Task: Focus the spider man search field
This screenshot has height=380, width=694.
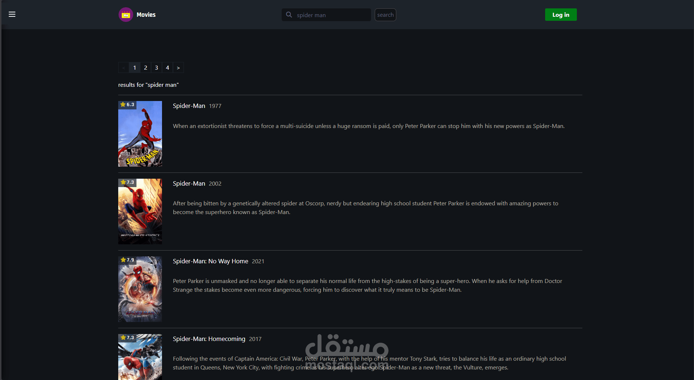Action: coord(326,15)
